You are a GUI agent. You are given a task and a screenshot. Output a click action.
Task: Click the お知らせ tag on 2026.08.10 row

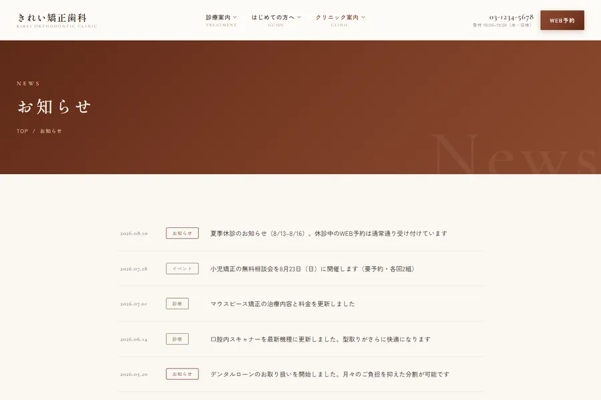182,233
